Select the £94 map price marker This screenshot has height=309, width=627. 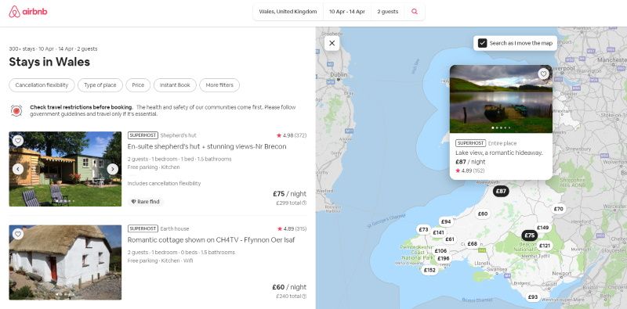[446, 221]
